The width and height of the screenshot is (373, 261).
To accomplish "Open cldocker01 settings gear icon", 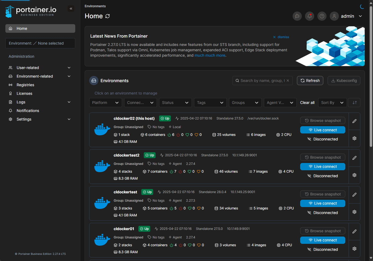I will [x=354, y=249].
